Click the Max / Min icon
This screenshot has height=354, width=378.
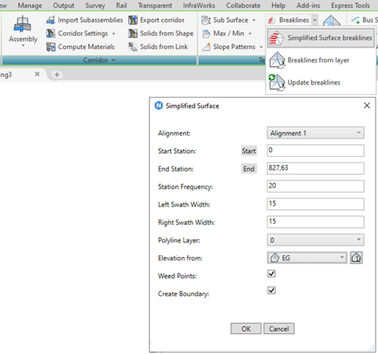(x=206, y=33)
